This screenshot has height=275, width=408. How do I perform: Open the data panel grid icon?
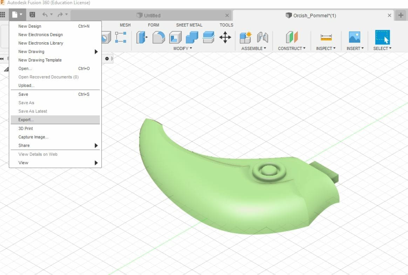click(x=2, y=15)
